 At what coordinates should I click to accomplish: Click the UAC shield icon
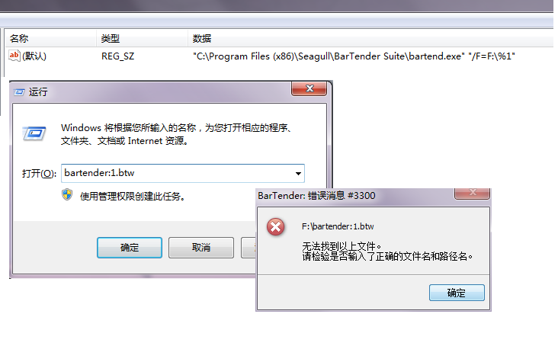tap(67, 195)
